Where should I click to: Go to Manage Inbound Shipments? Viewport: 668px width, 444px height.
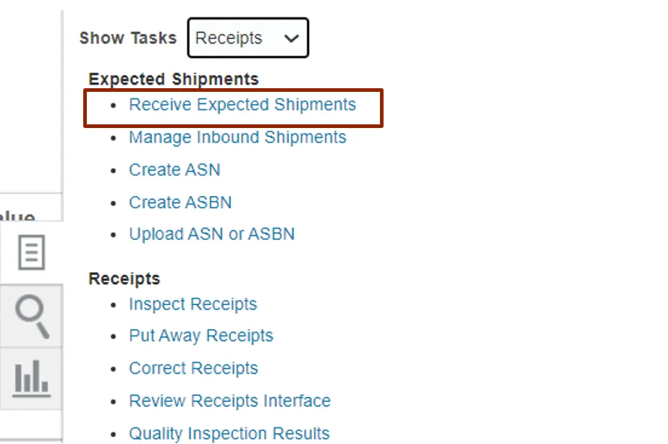pos(237,137)
